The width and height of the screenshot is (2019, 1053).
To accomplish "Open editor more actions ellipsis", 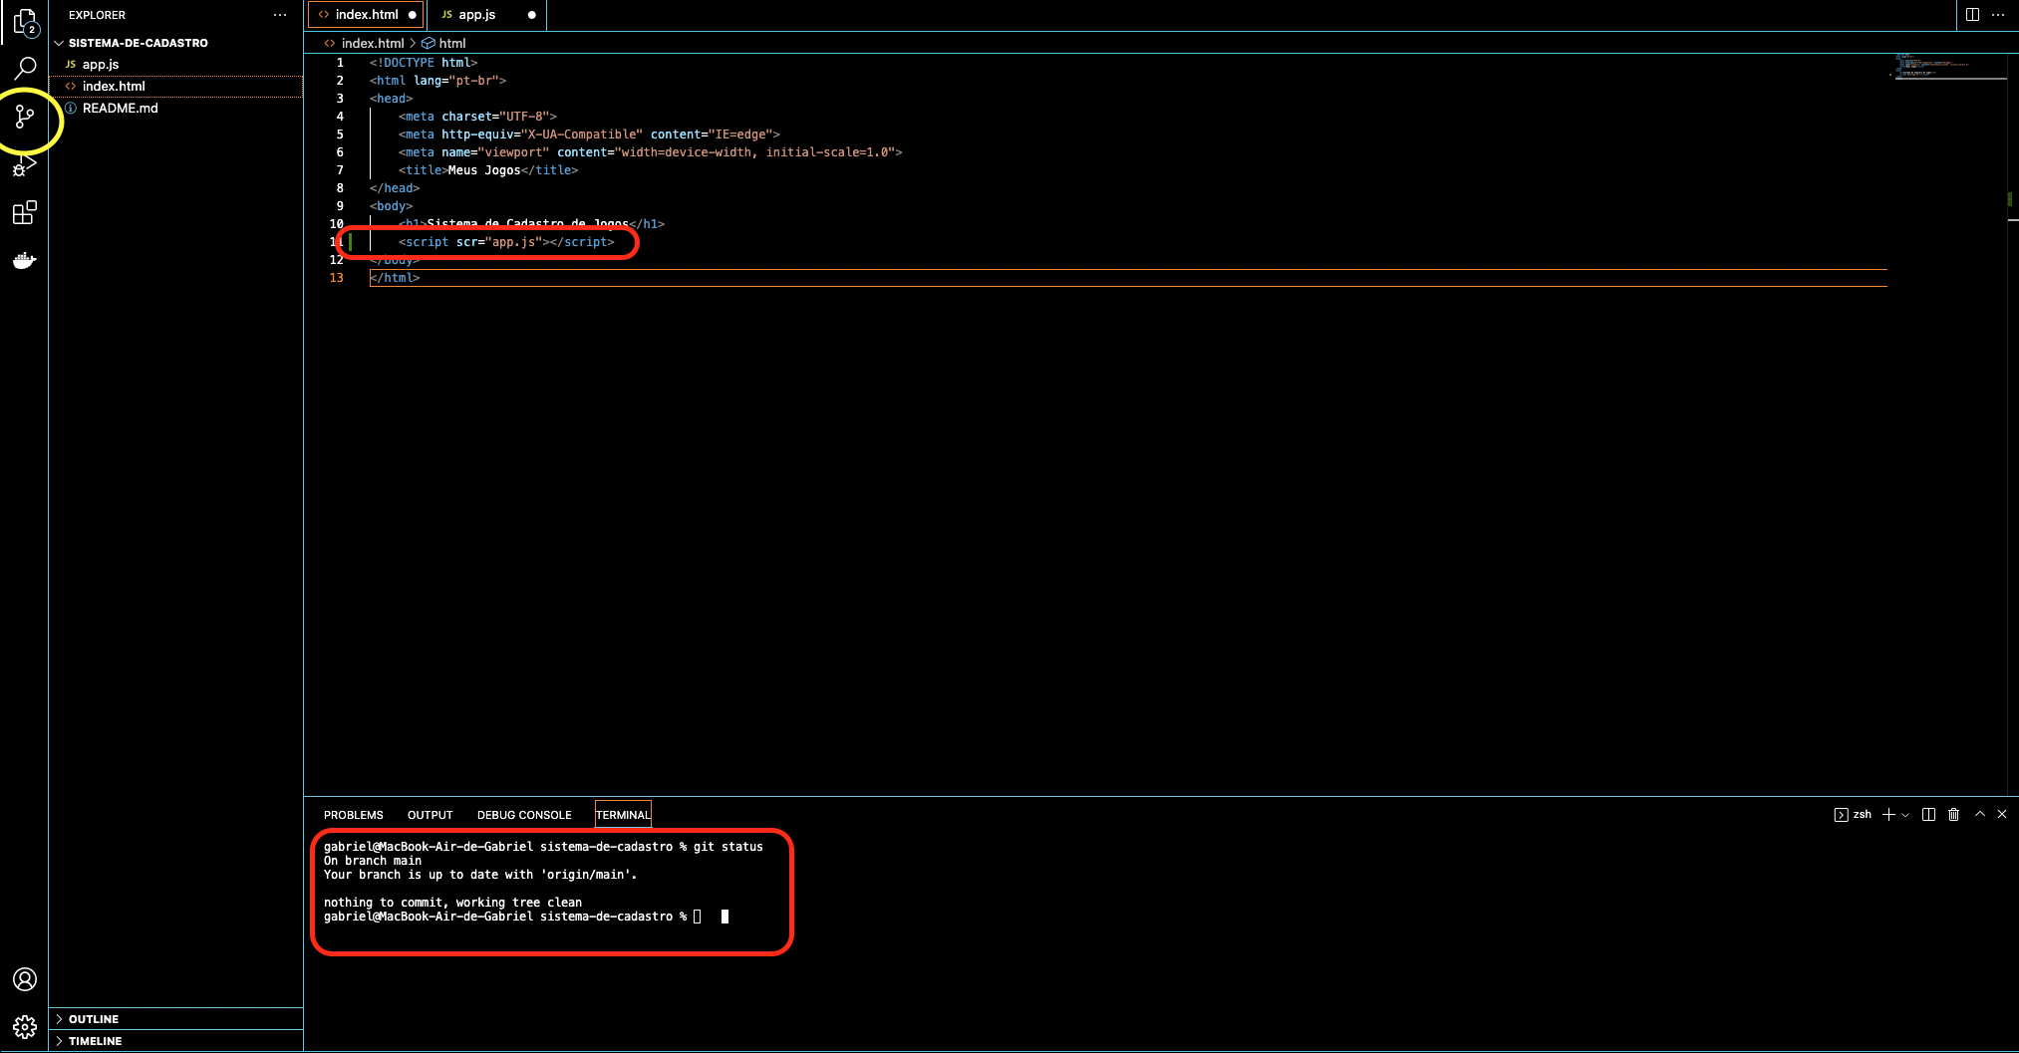I will [x=1998, y=14].
